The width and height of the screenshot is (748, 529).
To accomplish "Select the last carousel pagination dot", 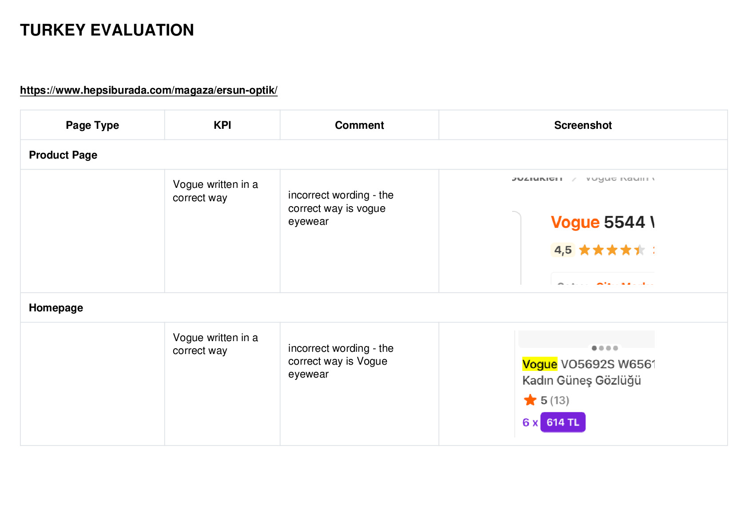I will pos(616,348).
